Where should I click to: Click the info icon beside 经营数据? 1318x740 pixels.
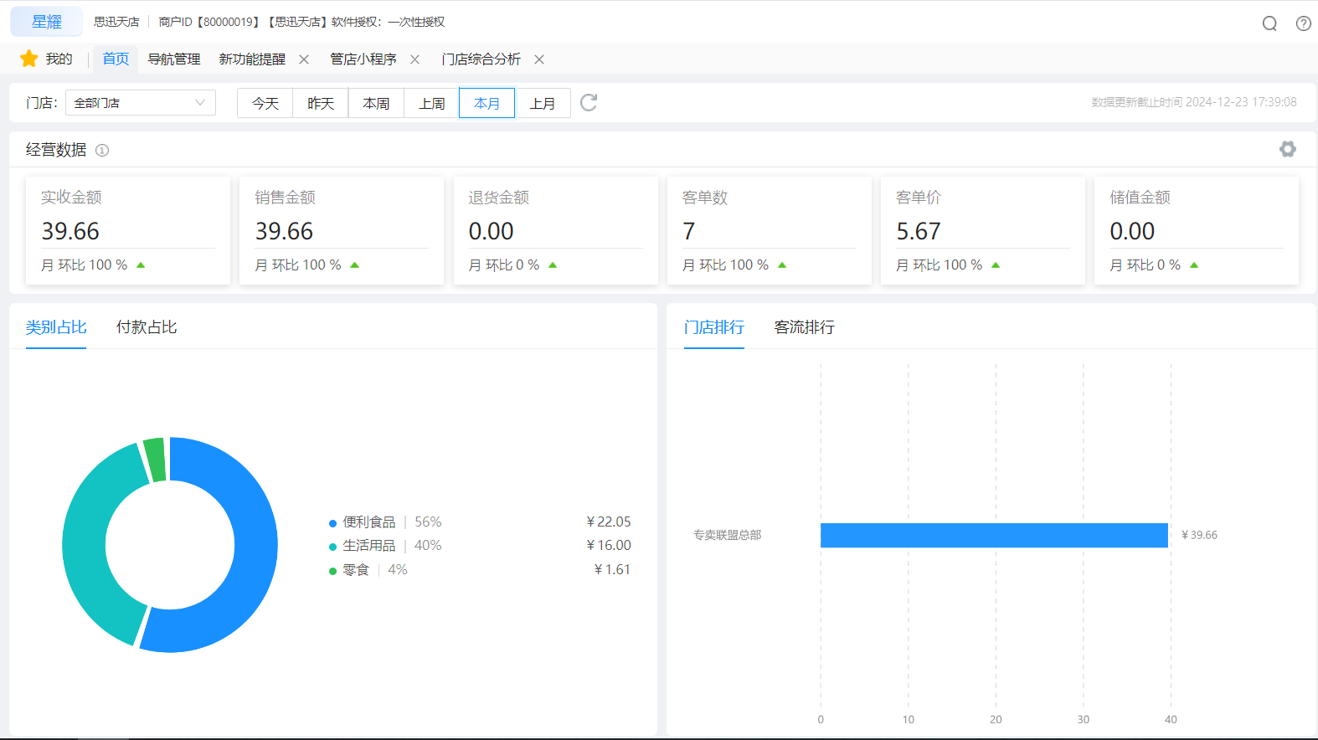(x=102, y=151)
